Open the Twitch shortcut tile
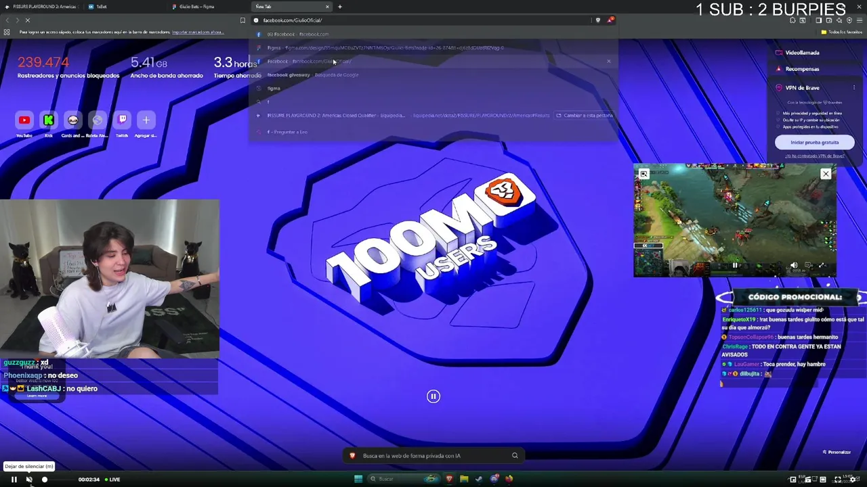This screenshot has width=867, height=487. pos(122,120)
